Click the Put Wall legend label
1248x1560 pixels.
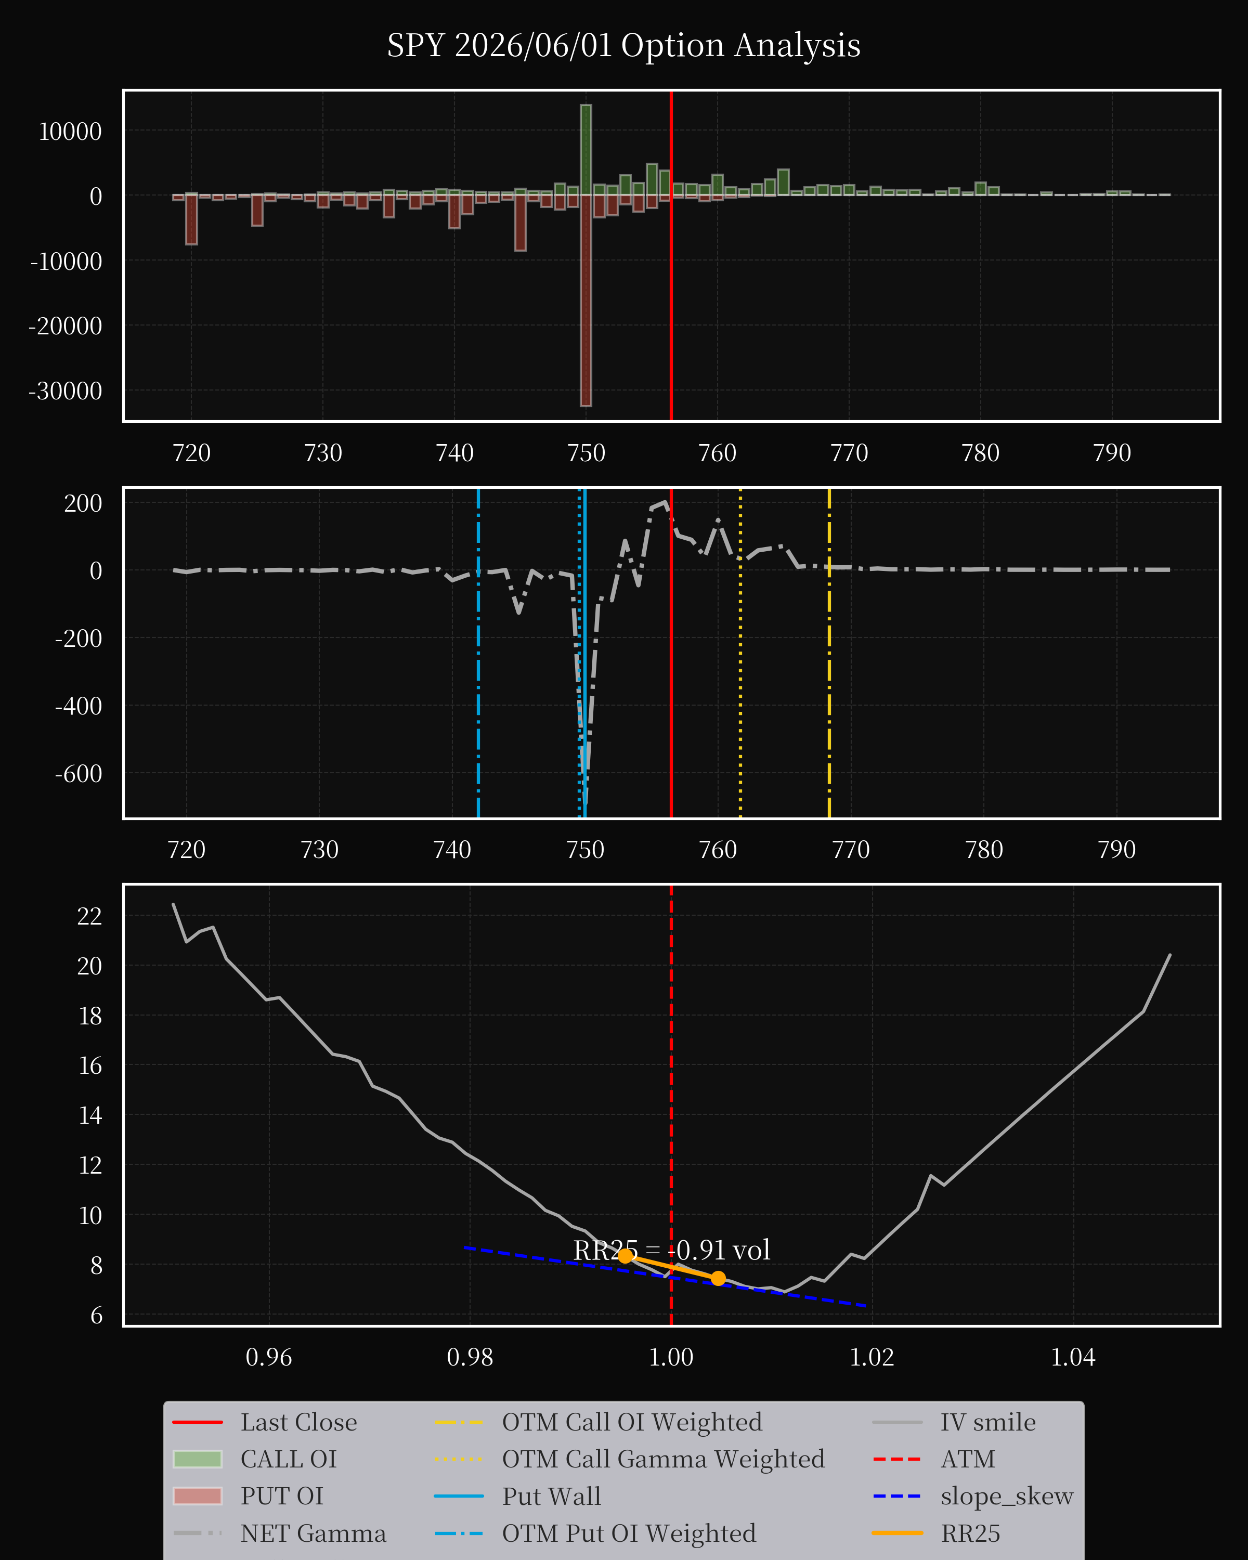click(x=551, y=1496)
